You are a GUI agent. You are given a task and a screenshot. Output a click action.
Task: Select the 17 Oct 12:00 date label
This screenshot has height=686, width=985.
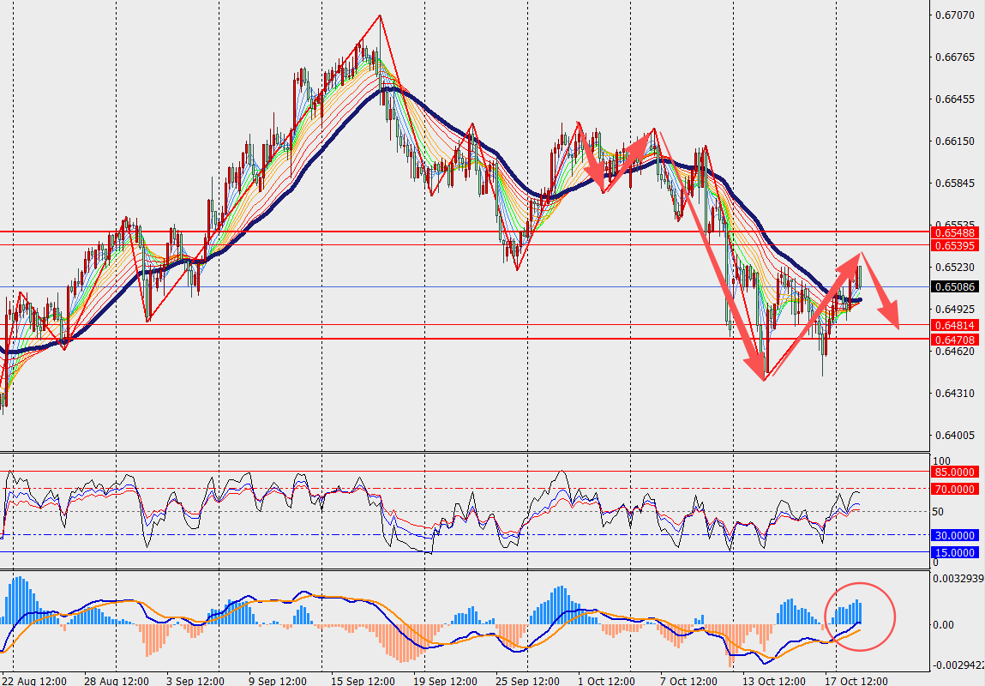click(856, 681)
